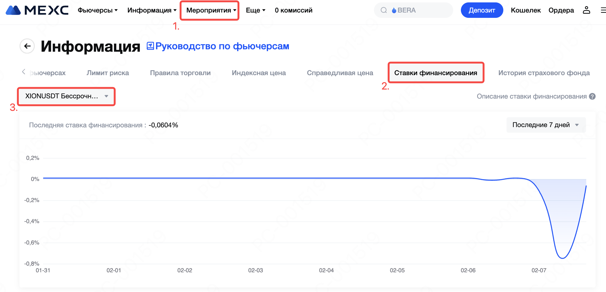Open Руководство по фьючерсам link
Image resolution: width=606 pixels, height=292 pixels.
point(222,46)
